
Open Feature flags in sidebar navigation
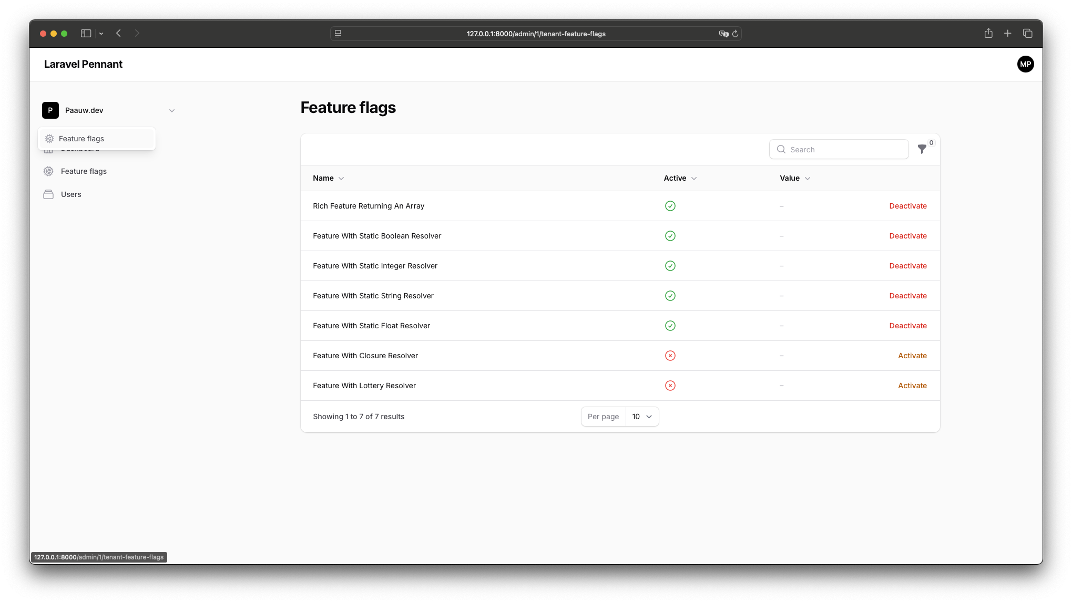(x=84, y=171)
